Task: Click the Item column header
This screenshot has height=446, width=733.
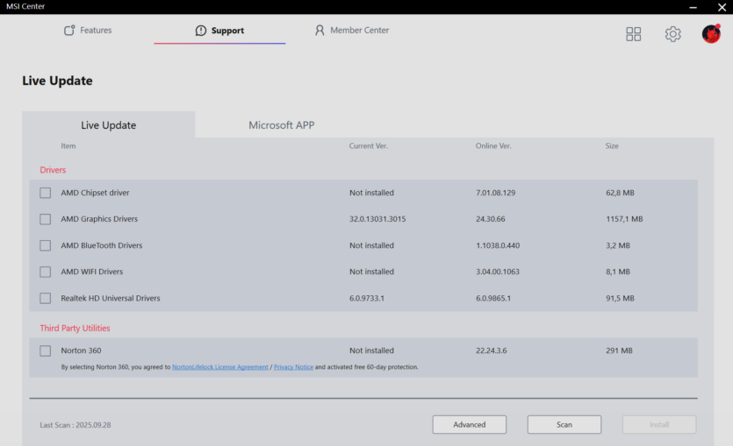Action: (68, 146)
